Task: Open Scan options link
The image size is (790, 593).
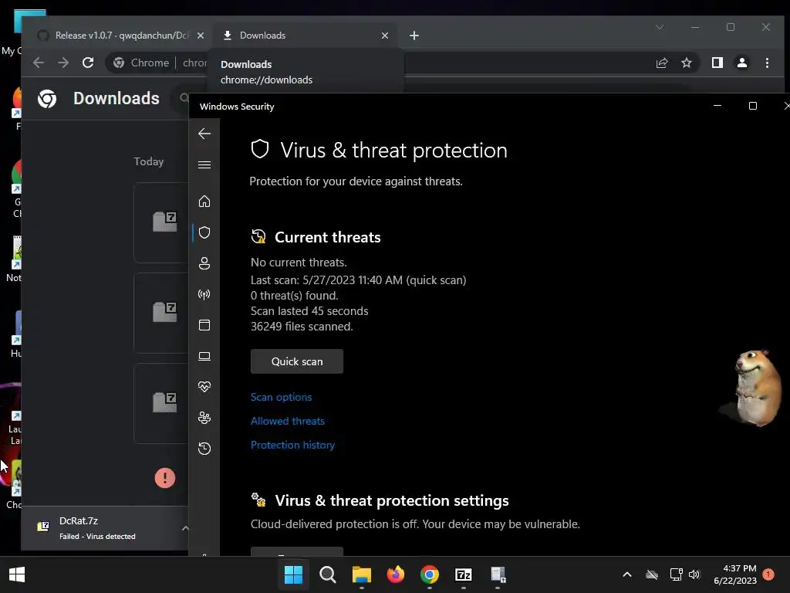Action: point(281,397)
